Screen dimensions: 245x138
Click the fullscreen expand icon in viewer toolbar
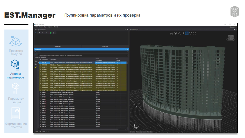coord(194,33)
